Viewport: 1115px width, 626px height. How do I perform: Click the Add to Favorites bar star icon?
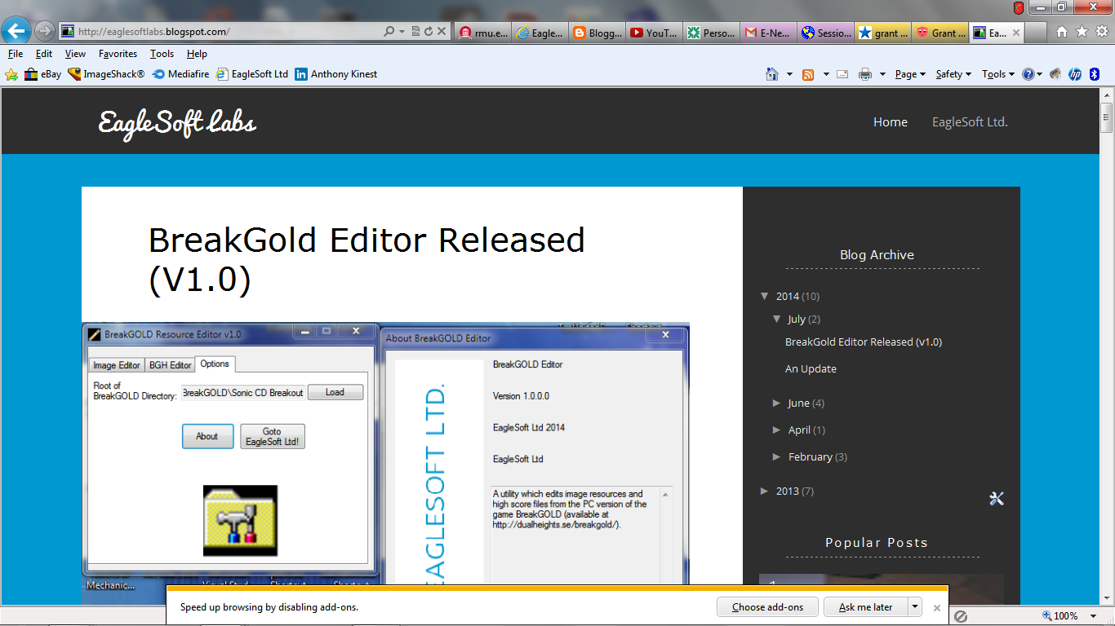click(x=11, y=74)
